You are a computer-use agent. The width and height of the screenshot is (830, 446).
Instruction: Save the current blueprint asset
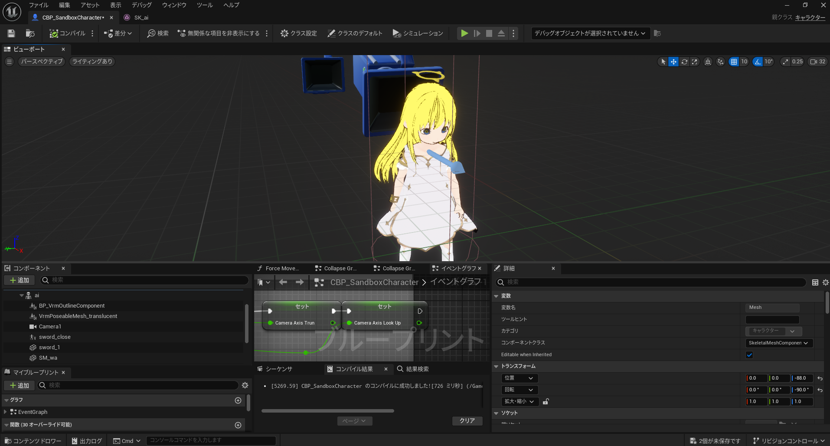(11, 33)
